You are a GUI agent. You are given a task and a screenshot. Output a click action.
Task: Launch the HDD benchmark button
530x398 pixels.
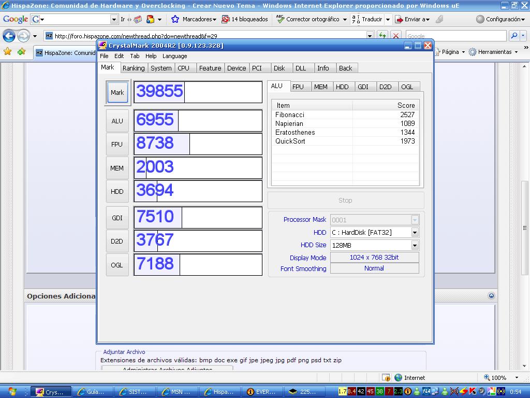click(117, 191)
